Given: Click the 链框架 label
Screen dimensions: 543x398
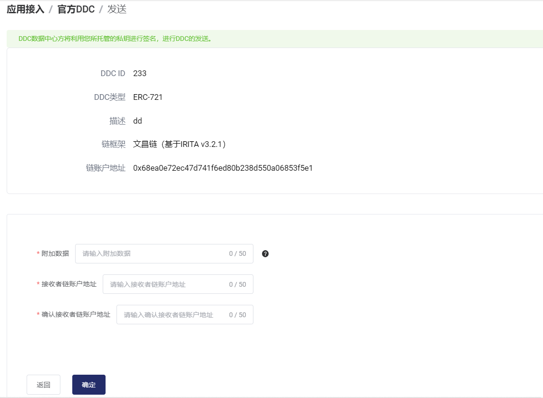Looking at the screenshot, I should click(x=114, y=145).
